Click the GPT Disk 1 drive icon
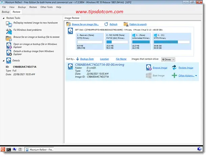This screenshot has height=157, width=208. (x=70, y=31)
